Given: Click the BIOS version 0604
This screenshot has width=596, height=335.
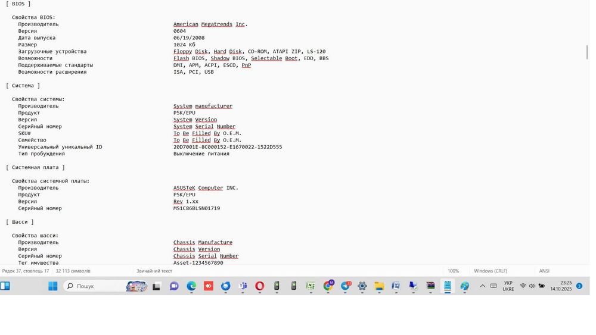Looking at the screenshot, I should click(179, 31).
